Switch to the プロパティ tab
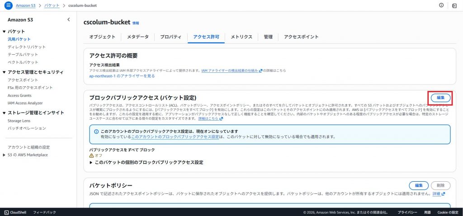The image size is (463, 216). click(171, 37)
